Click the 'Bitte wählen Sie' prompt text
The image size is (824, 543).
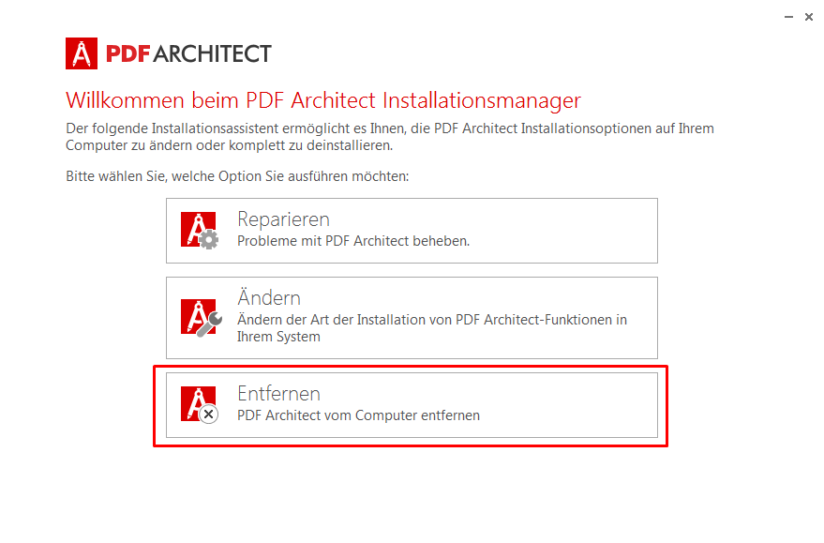click(x=237, y=175)
